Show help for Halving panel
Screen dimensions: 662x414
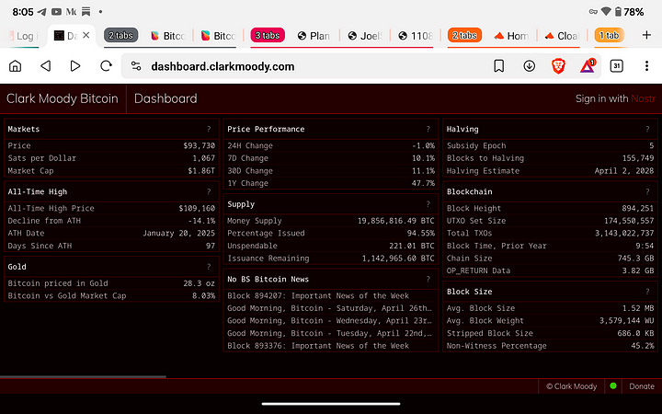coord(647,130)
